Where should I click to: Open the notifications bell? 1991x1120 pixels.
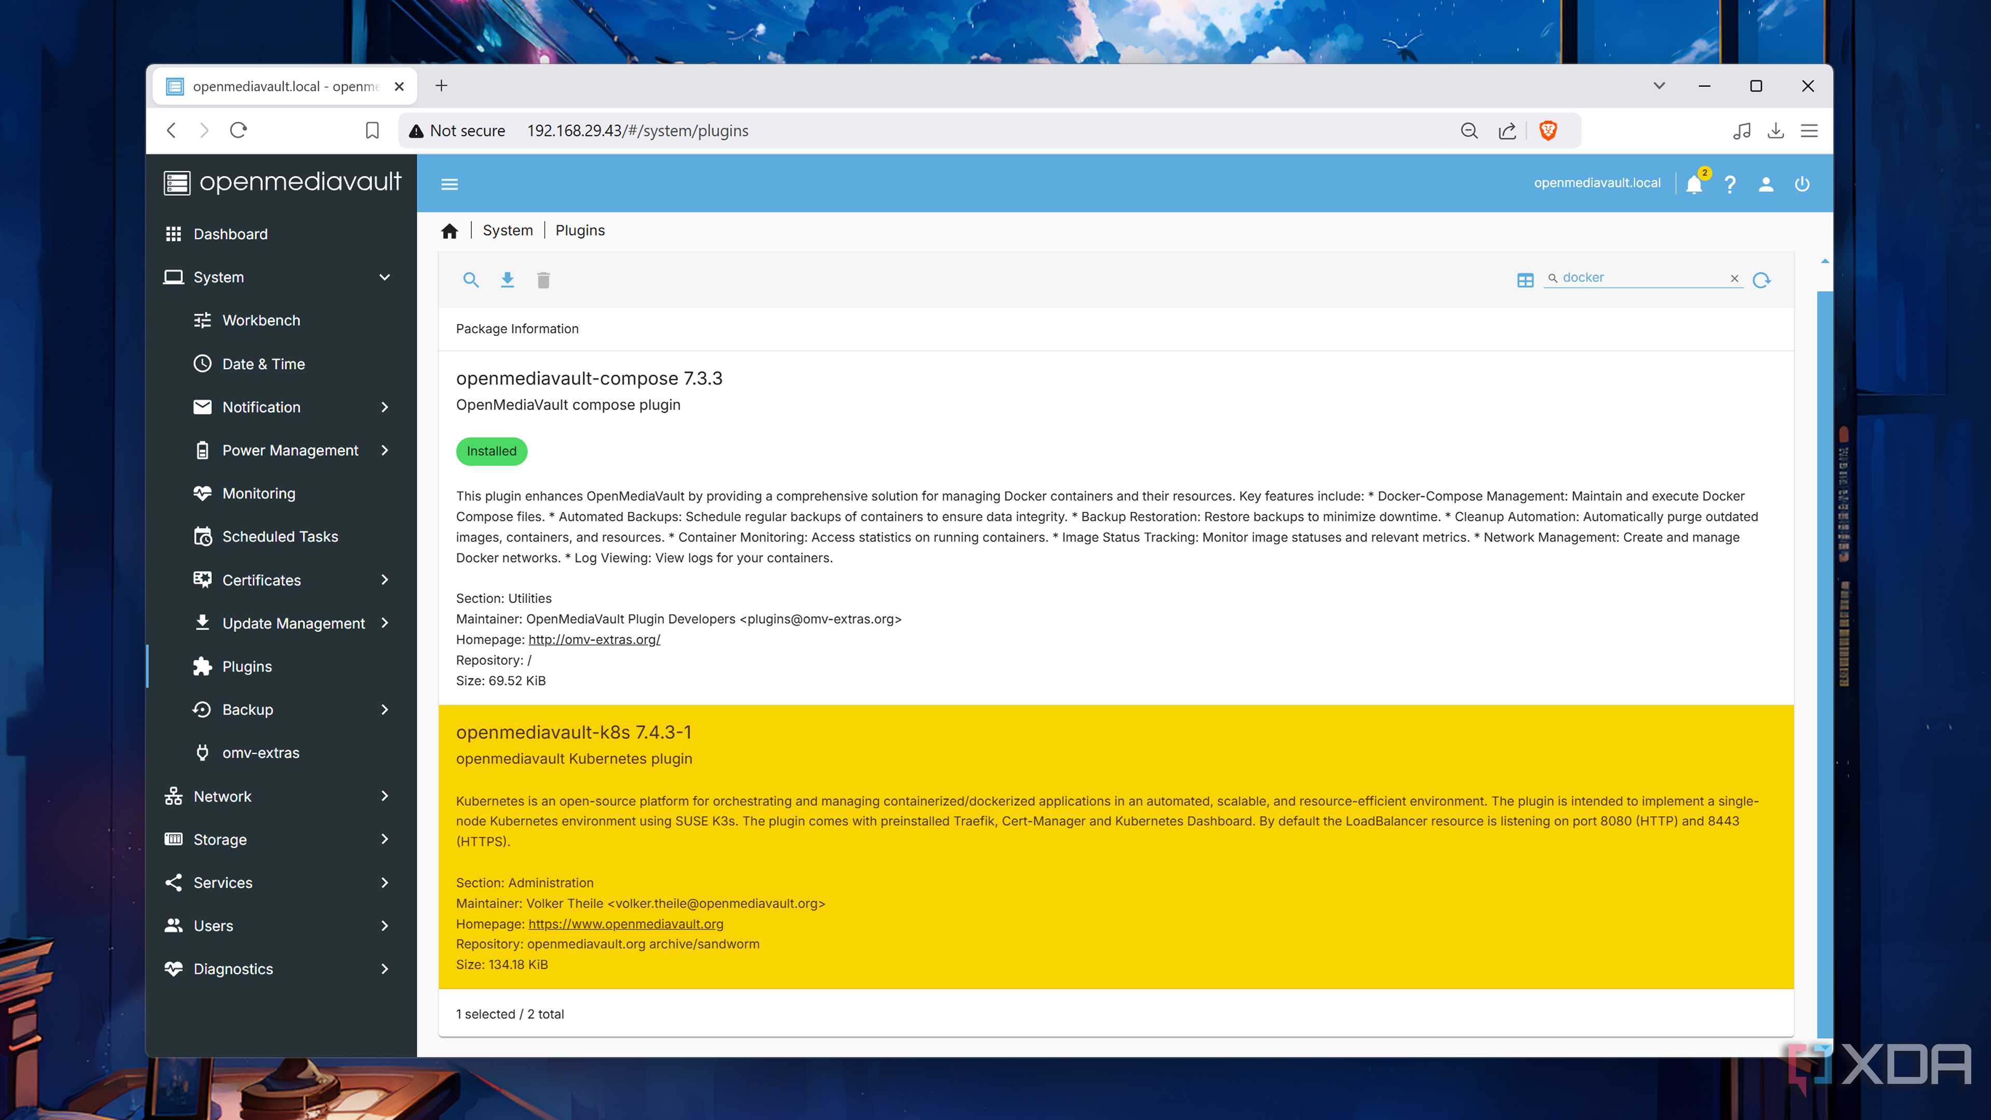[1694, 184]
